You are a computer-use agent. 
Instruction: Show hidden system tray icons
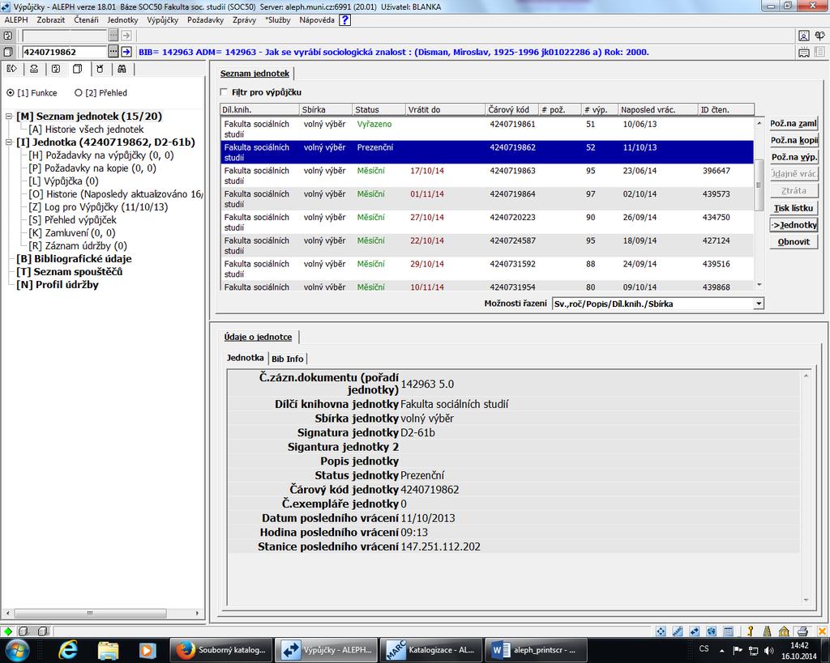click(x=721, y=650)
